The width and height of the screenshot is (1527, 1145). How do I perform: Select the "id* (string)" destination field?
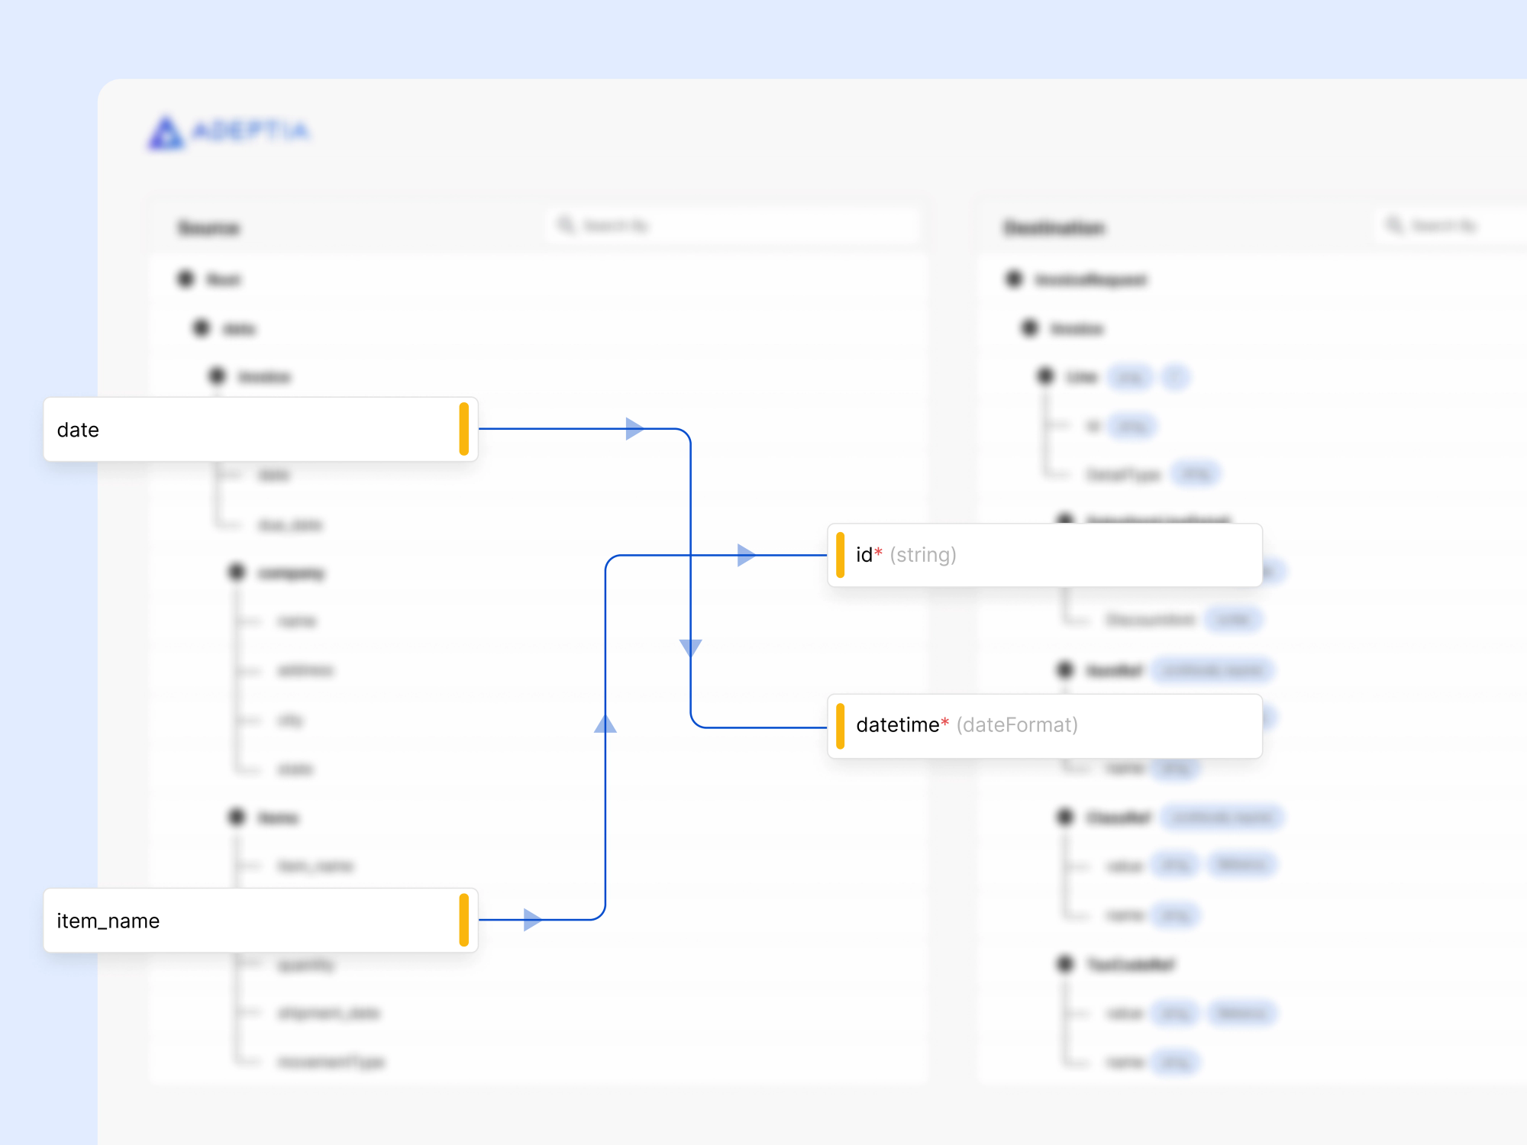[x=1044, y=555]
